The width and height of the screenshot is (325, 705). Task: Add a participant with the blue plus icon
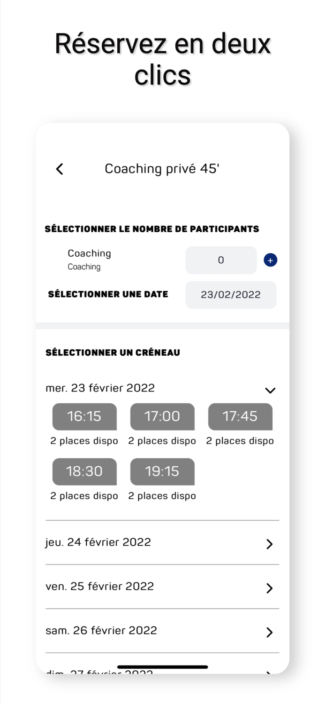270,260
